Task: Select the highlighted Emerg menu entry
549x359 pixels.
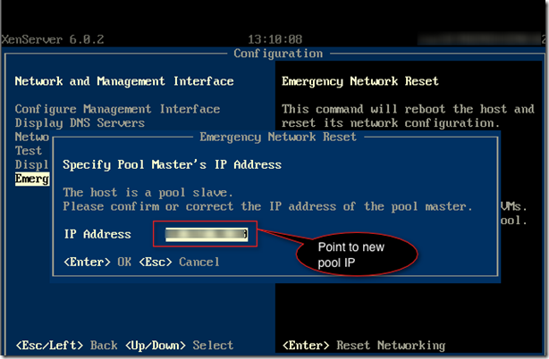Action: coord(32,179)
